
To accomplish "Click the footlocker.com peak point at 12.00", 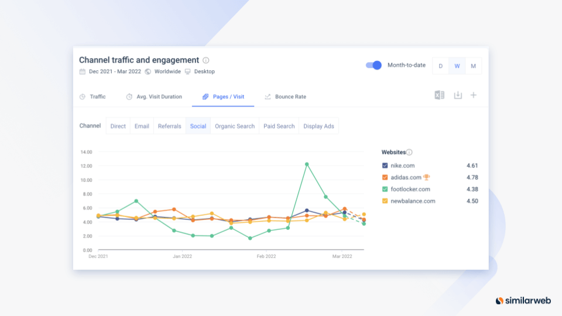I will 307,164.
